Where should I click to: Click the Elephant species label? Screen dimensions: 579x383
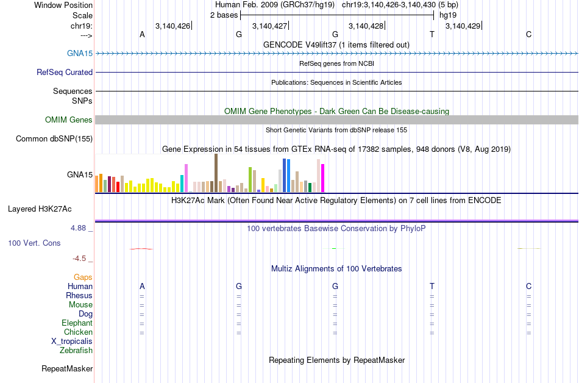point(77,323)
